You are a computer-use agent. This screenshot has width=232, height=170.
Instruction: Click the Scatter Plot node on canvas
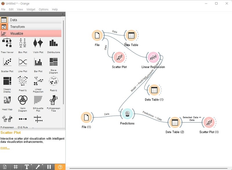[119, 57]
